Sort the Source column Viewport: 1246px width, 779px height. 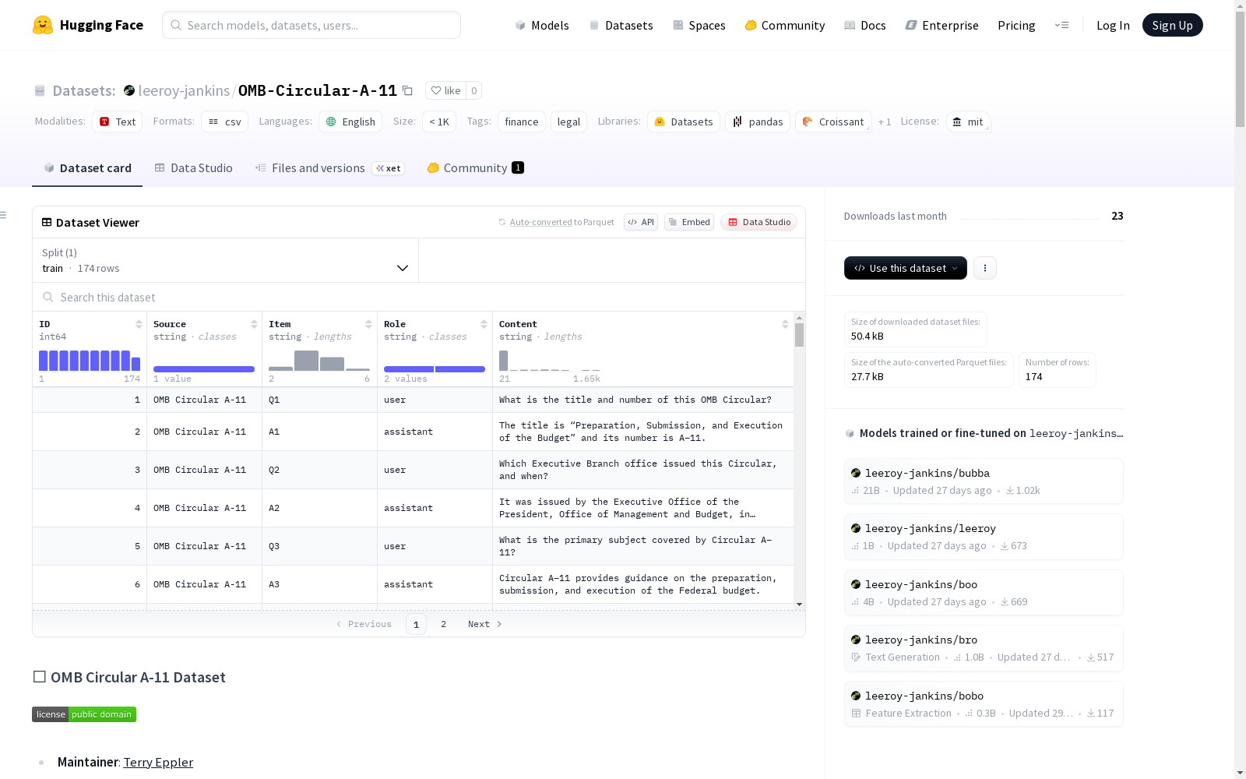tap(254, 324)
